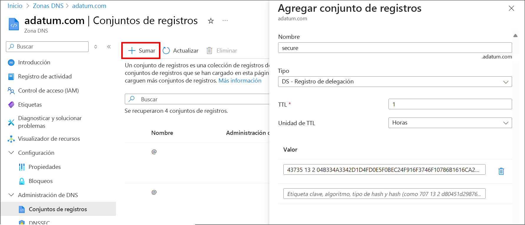
Task: Open Registro de actividad menu item
Action: pos(45,77)
